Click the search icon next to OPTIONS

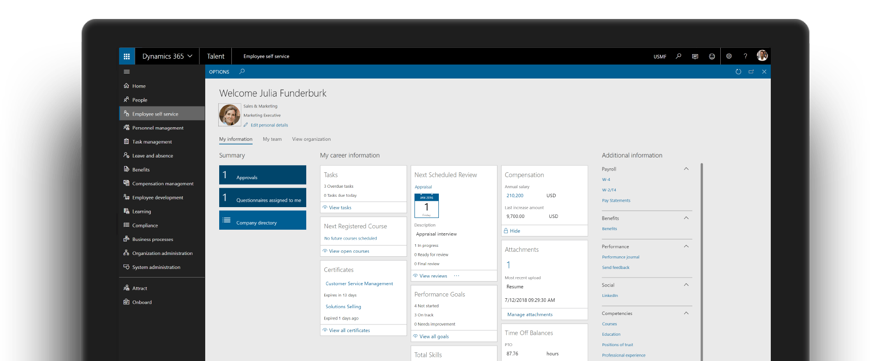click(242, 71)
